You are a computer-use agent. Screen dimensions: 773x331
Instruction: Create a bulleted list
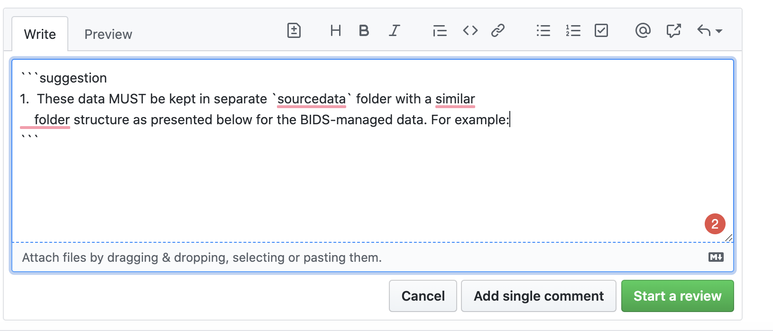[x=543, y=30]
